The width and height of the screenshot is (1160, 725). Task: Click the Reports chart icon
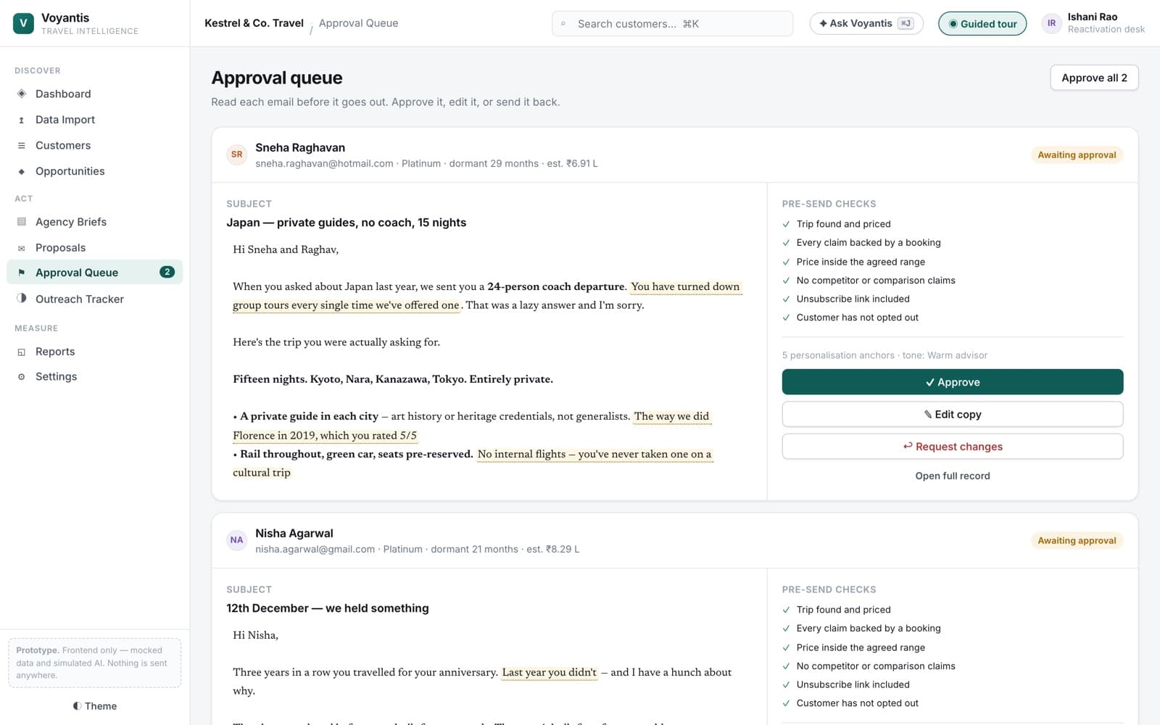coord(22,352)
